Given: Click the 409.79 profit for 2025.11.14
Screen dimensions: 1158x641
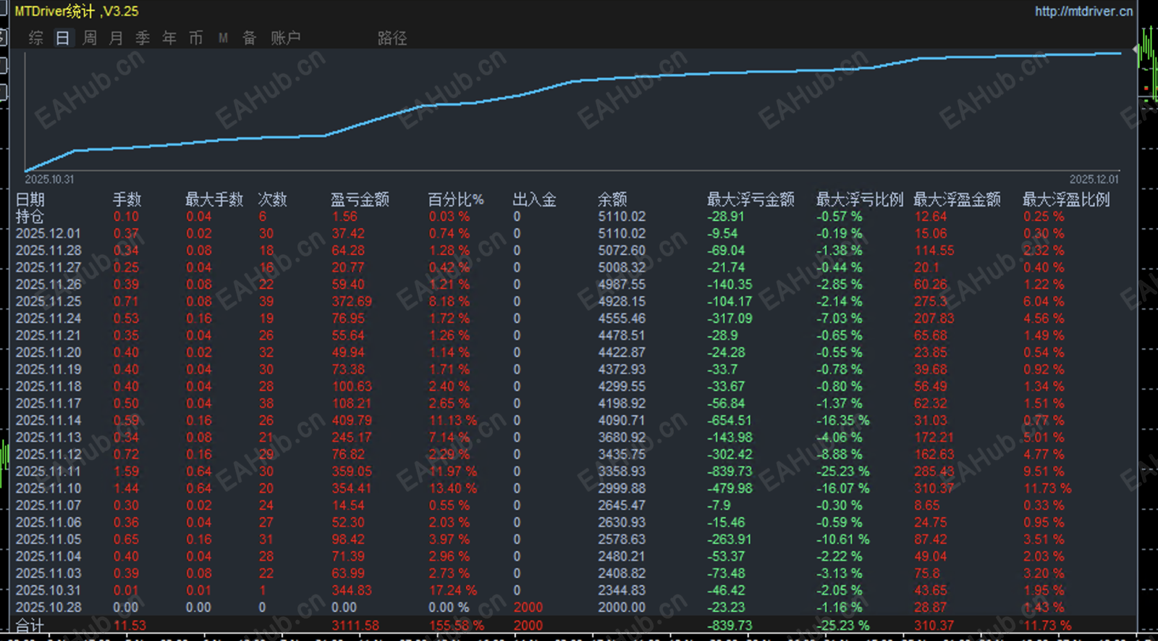Looking at the screenshot, I should 352,421.
